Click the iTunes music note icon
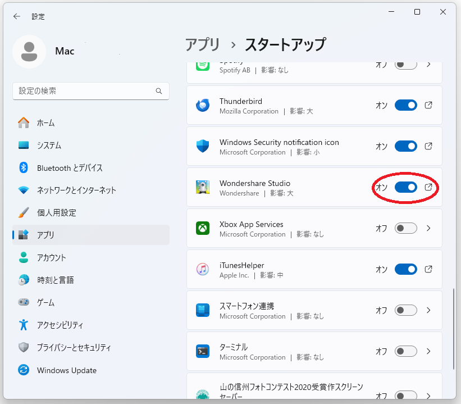461x404 pixels. (203, 269)
